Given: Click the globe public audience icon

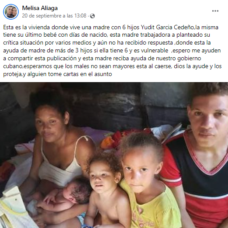Looking at the screenshot, I should (92, 16).
